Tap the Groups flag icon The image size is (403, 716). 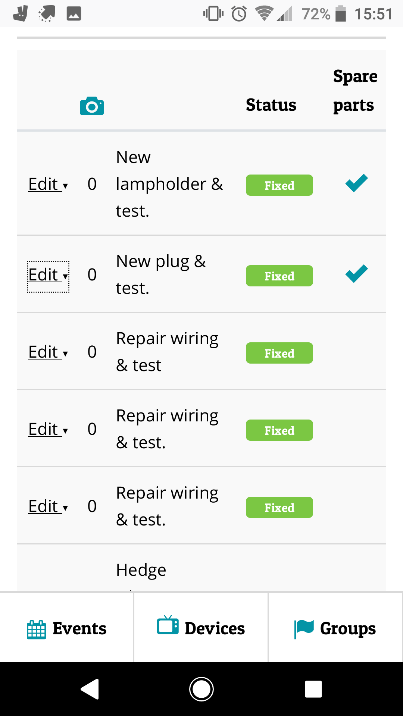point(304,629)
